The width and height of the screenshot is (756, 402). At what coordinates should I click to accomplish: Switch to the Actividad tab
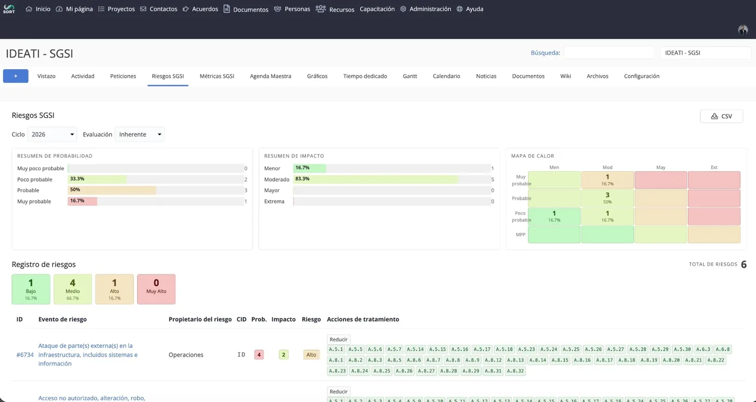tap(83, 76)
